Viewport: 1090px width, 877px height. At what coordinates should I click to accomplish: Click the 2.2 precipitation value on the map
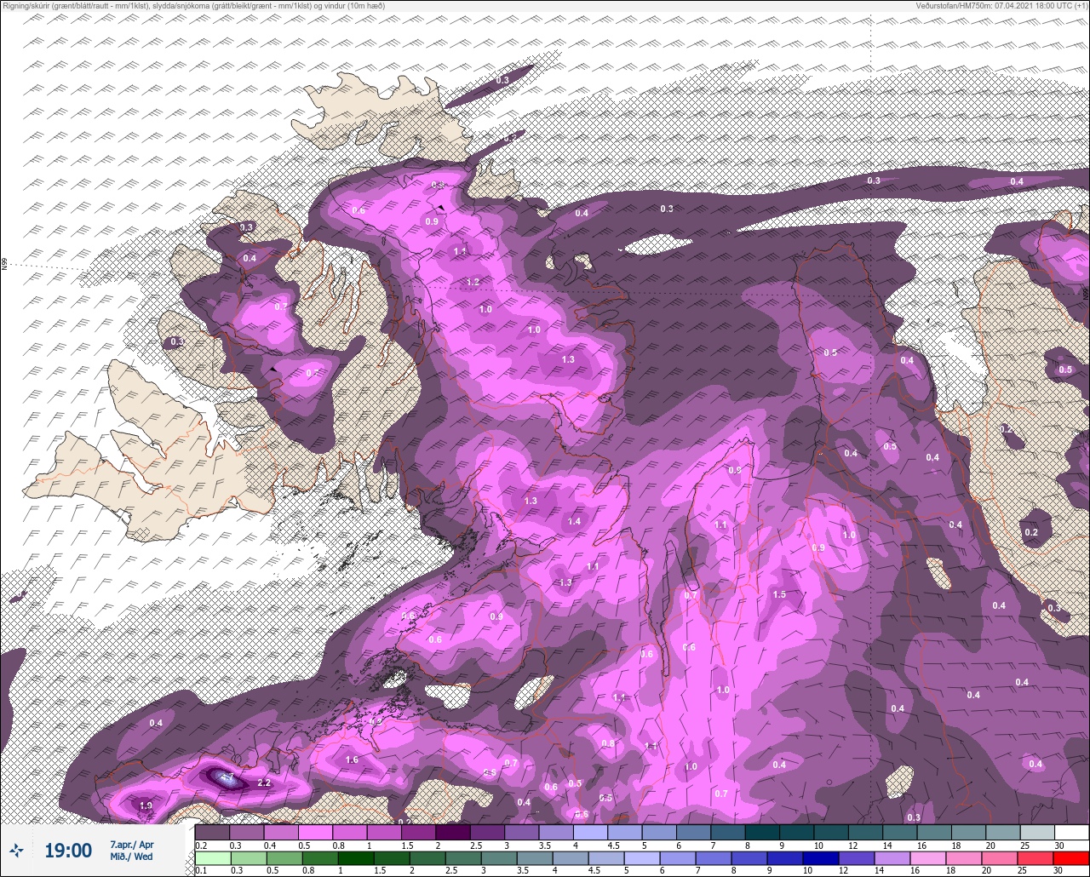(264, 782)
